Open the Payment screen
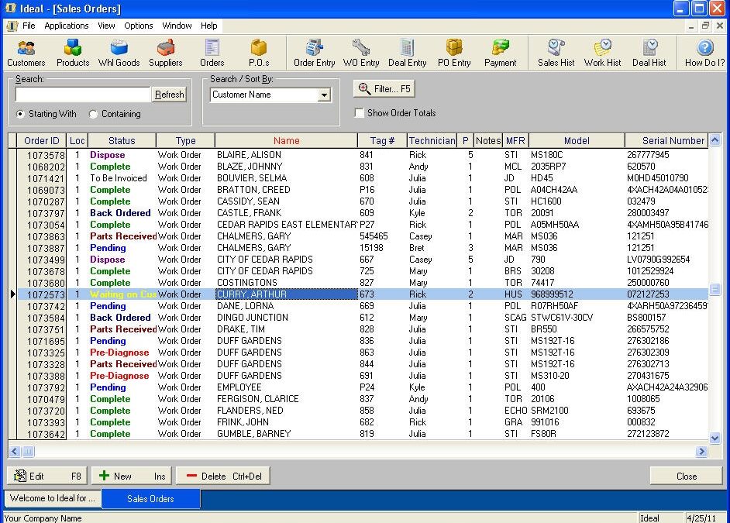 pos(500,52)
